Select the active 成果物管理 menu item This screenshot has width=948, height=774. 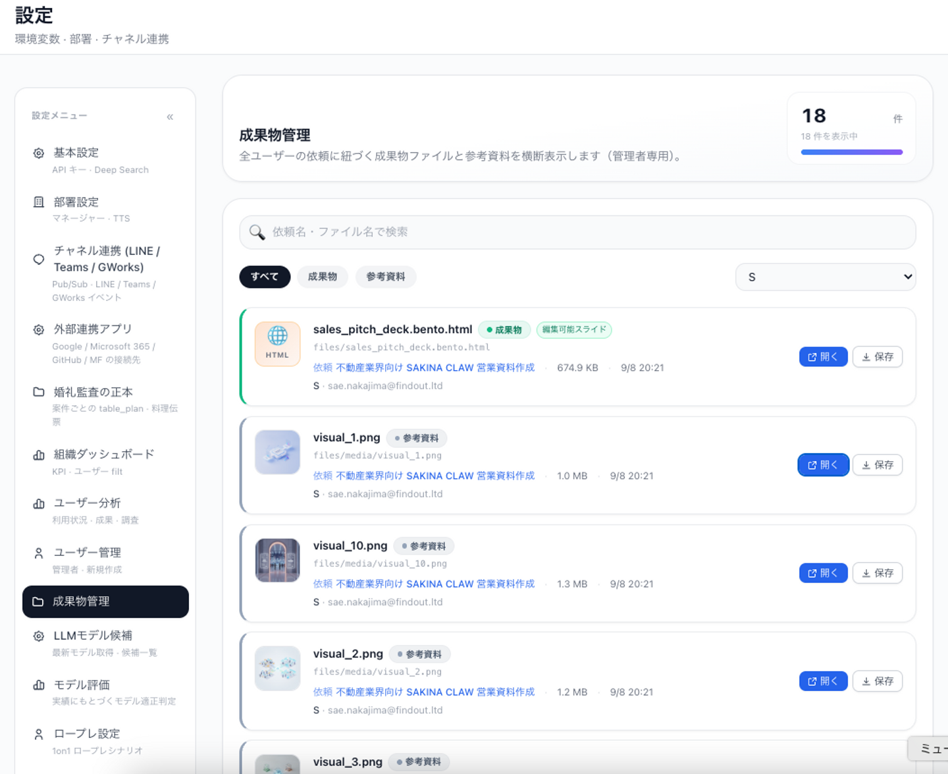(x=105, y=601)
